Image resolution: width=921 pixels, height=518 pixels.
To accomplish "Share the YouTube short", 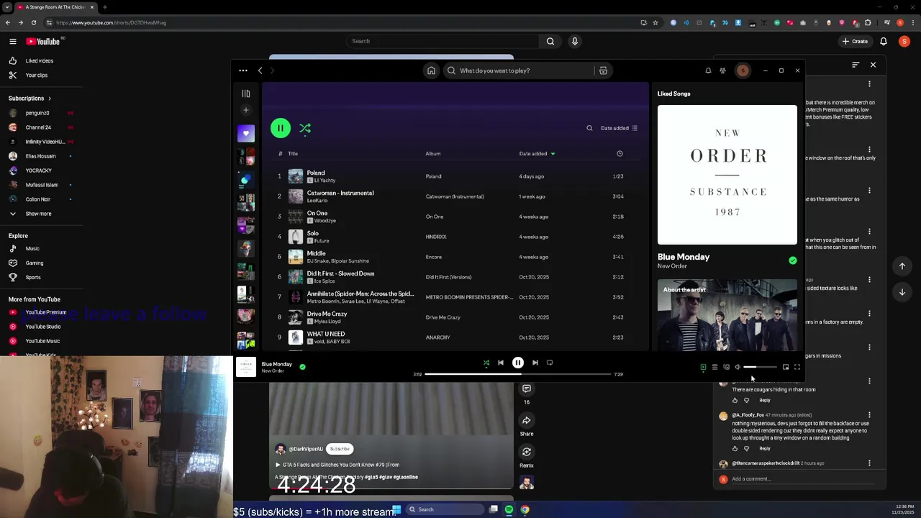I will [527, 420].
